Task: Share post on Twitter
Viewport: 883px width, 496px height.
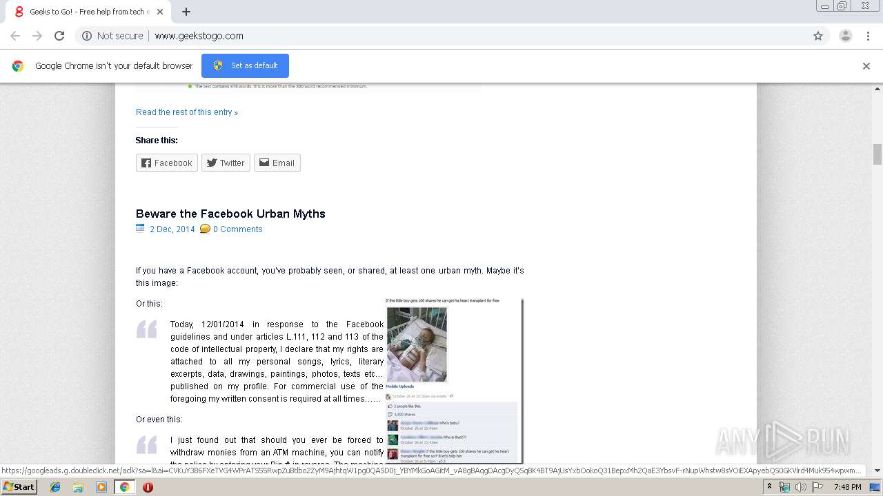Action: point(226,163)
